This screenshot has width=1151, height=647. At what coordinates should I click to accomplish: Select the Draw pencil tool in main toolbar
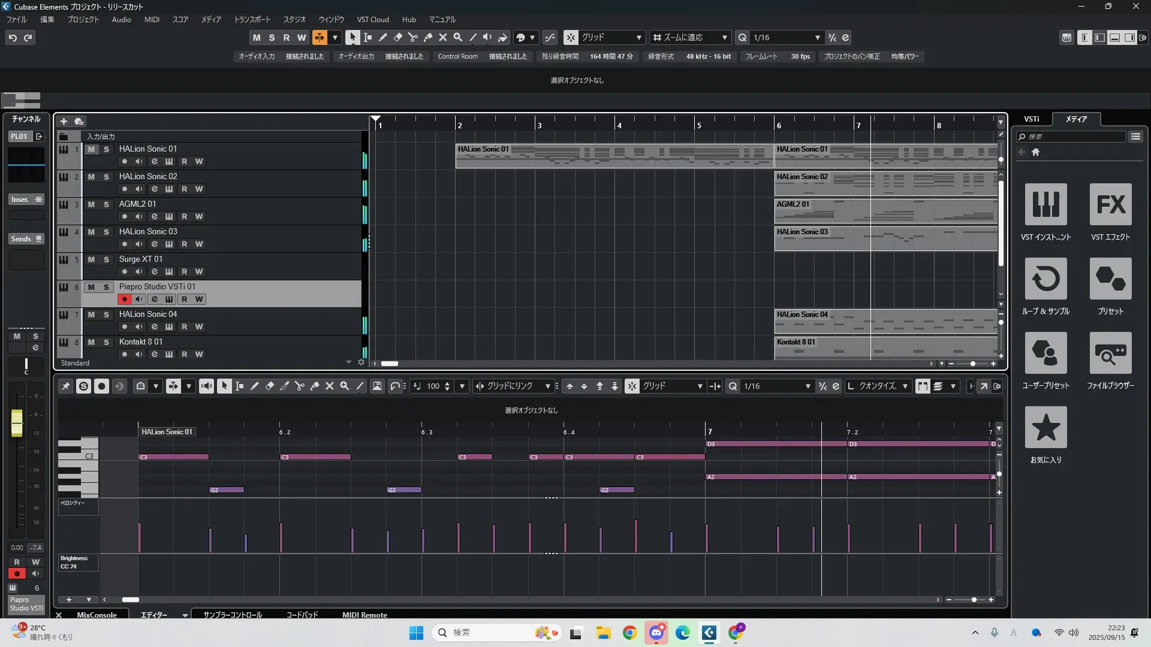coord(383,37)
